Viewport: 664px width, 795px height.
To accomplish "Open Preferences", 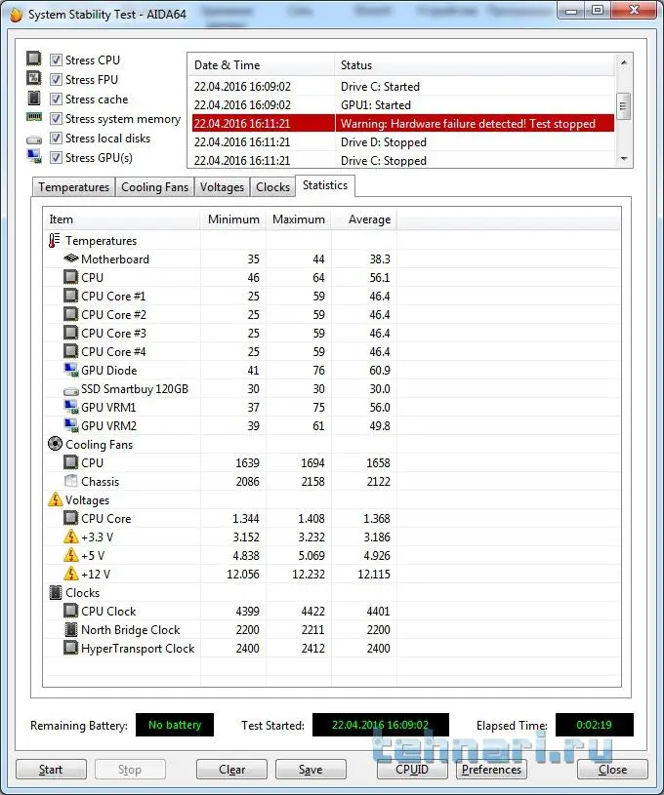I will click(491, 769).
